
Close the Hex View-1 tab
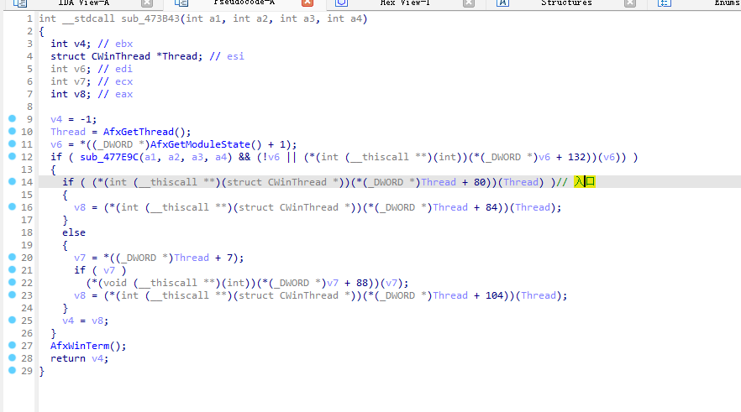(469, 3)
